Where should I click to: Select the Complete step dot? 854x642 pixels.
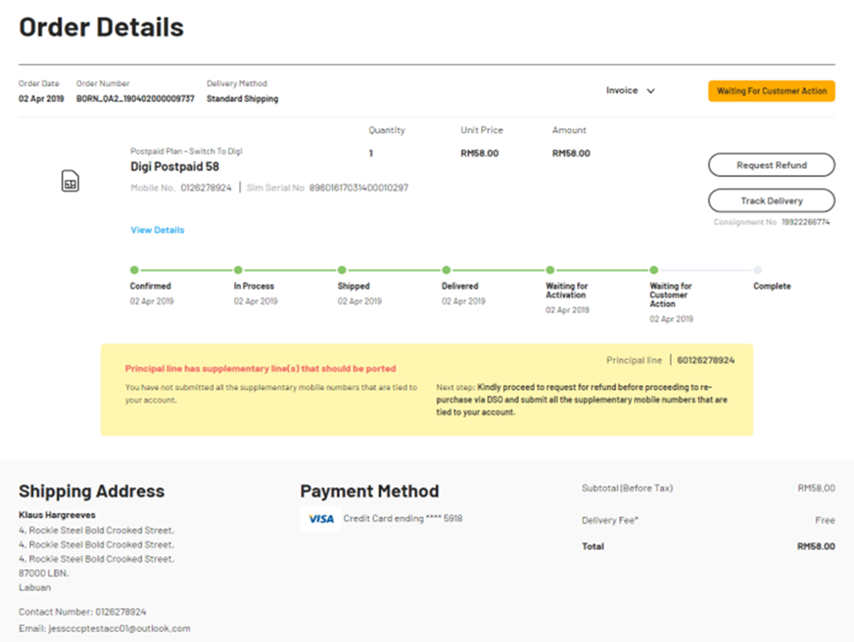[758, 270]
